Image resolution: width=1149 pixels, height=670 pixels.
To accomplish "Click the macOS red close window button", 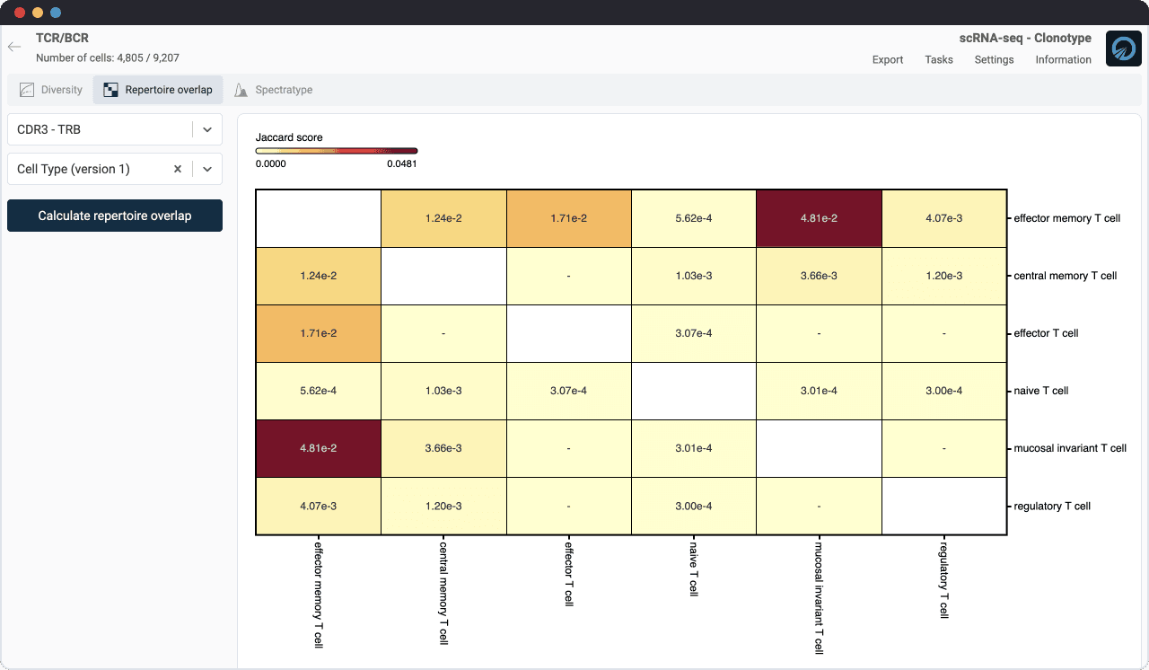I will pyautogui.click(x=20, y=13).
